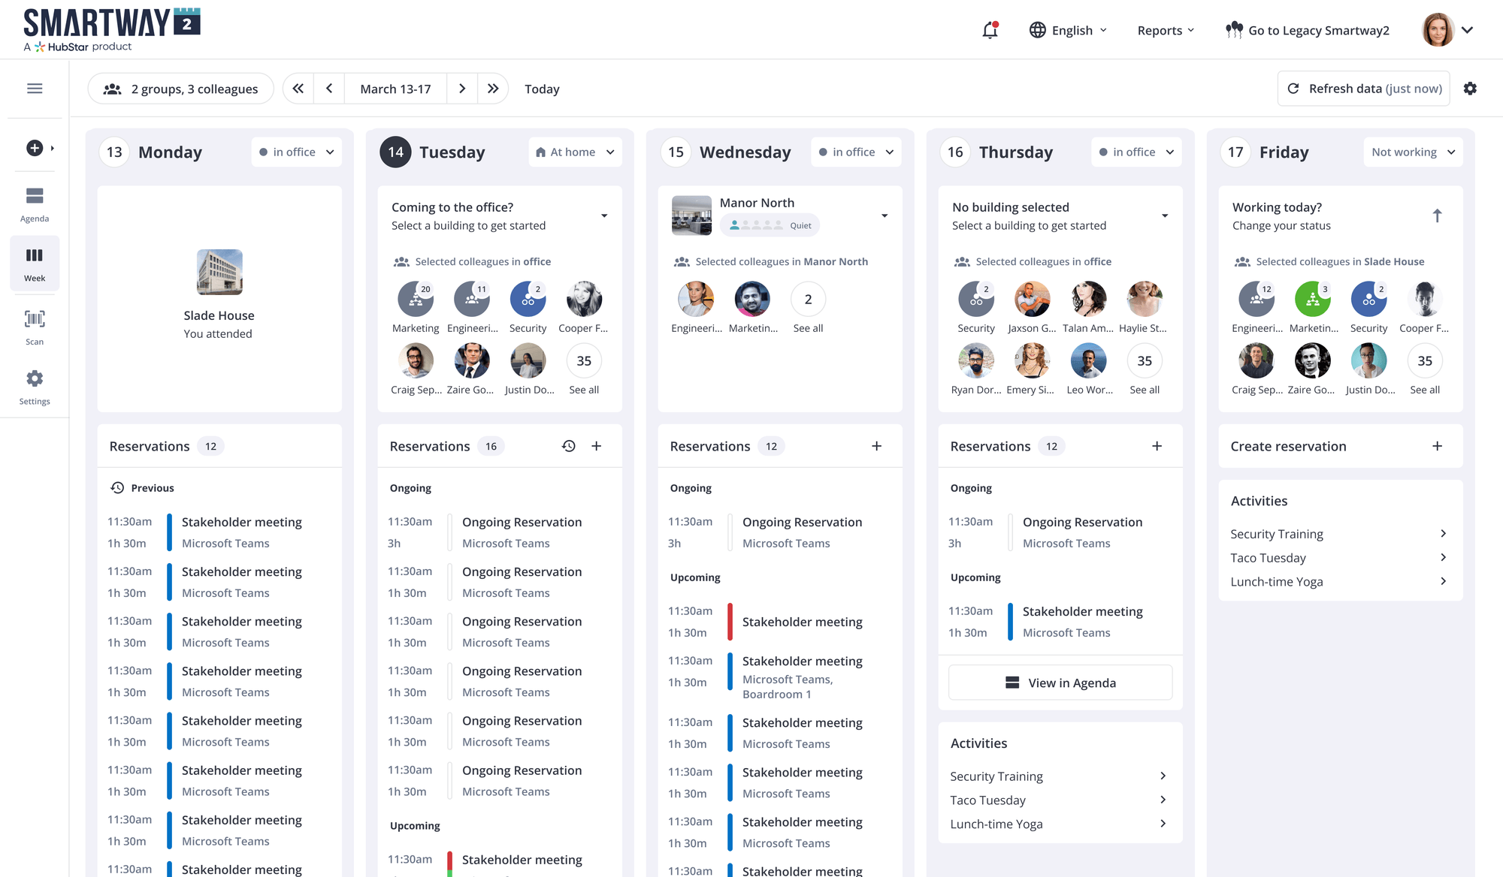The width and height of the screenshot is (1503, 877).
Task: Click the hamburger menu icon
Action: 35,89
